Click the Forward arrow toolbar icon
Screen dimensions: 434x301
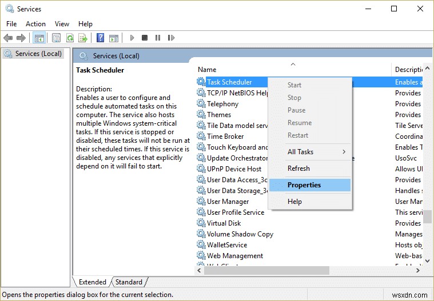(21, 38)
